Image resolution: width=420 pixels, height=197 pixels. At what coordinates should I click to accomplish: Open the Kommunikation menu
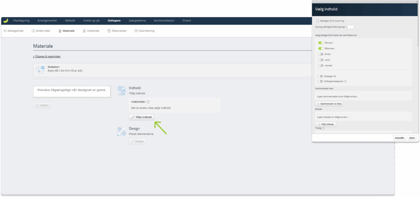(x=164, y=20)
